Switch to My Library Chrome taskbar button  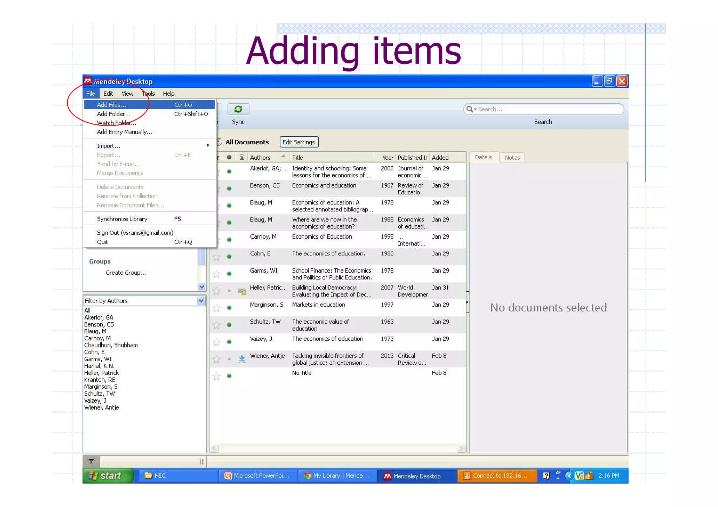(337, 475)
